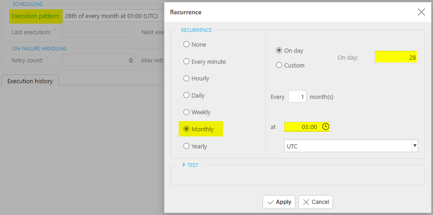433x215 pixels.
Task: Close the Recurrence dialog with X icon
Action: (421, 12)
